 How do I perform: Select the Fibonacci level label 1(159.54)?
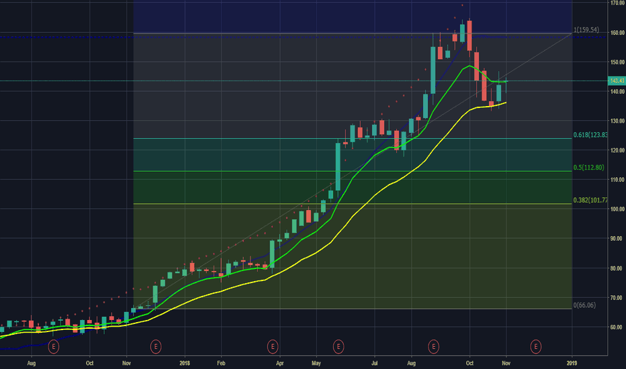point(586,30)
